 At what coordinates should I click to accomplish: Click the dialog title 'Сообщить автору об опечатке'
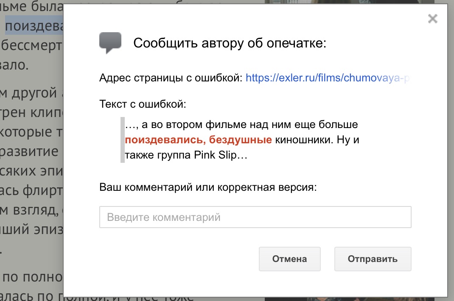pos(230,43)
